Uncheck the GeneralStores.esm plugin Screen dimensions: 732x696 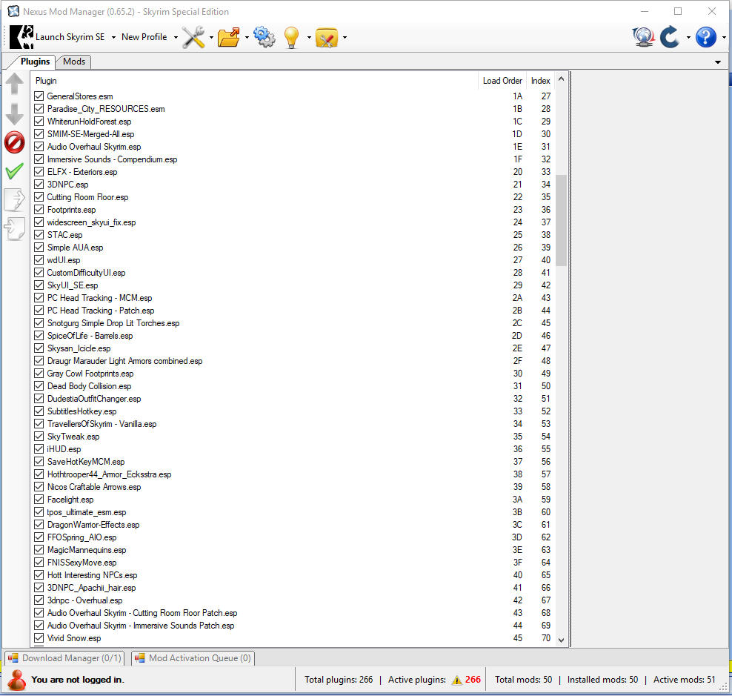pyautogui.click(x=39, y=96)
